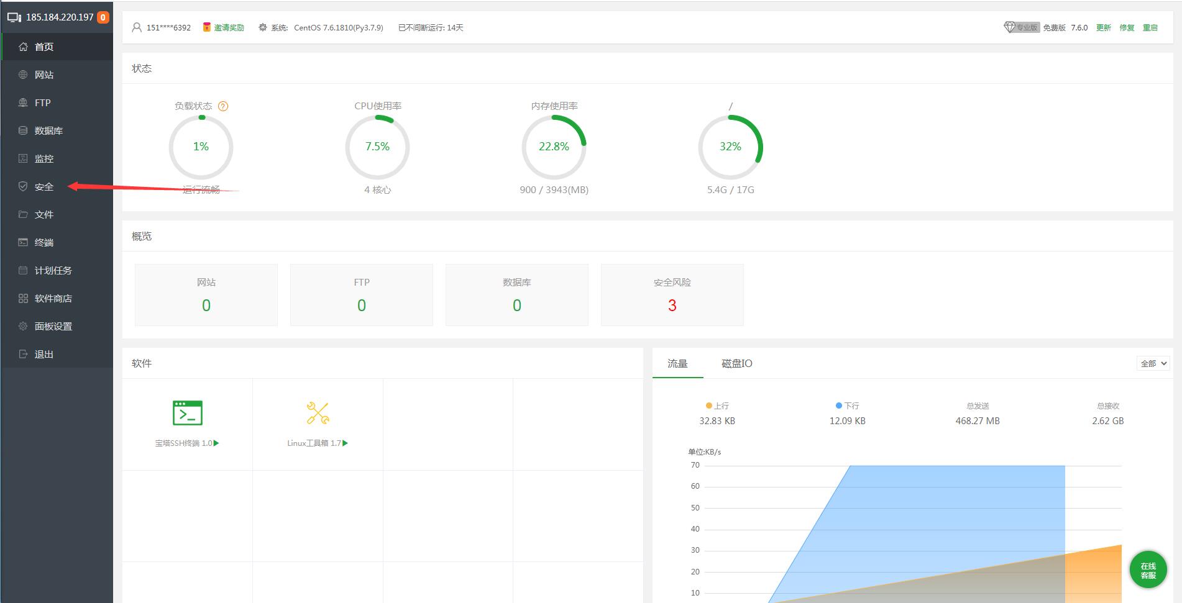1182x603 pixels.
Task: Click the 邀请奖励 gift icon
Action: tap(207, 27)
